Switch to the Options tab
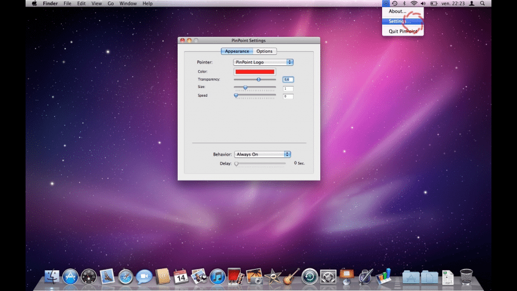 (x=264, y=51)
